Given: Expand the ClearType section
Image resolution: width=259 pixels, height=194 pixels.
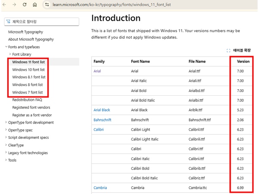Looking at the screenshot, I should 6,145.
